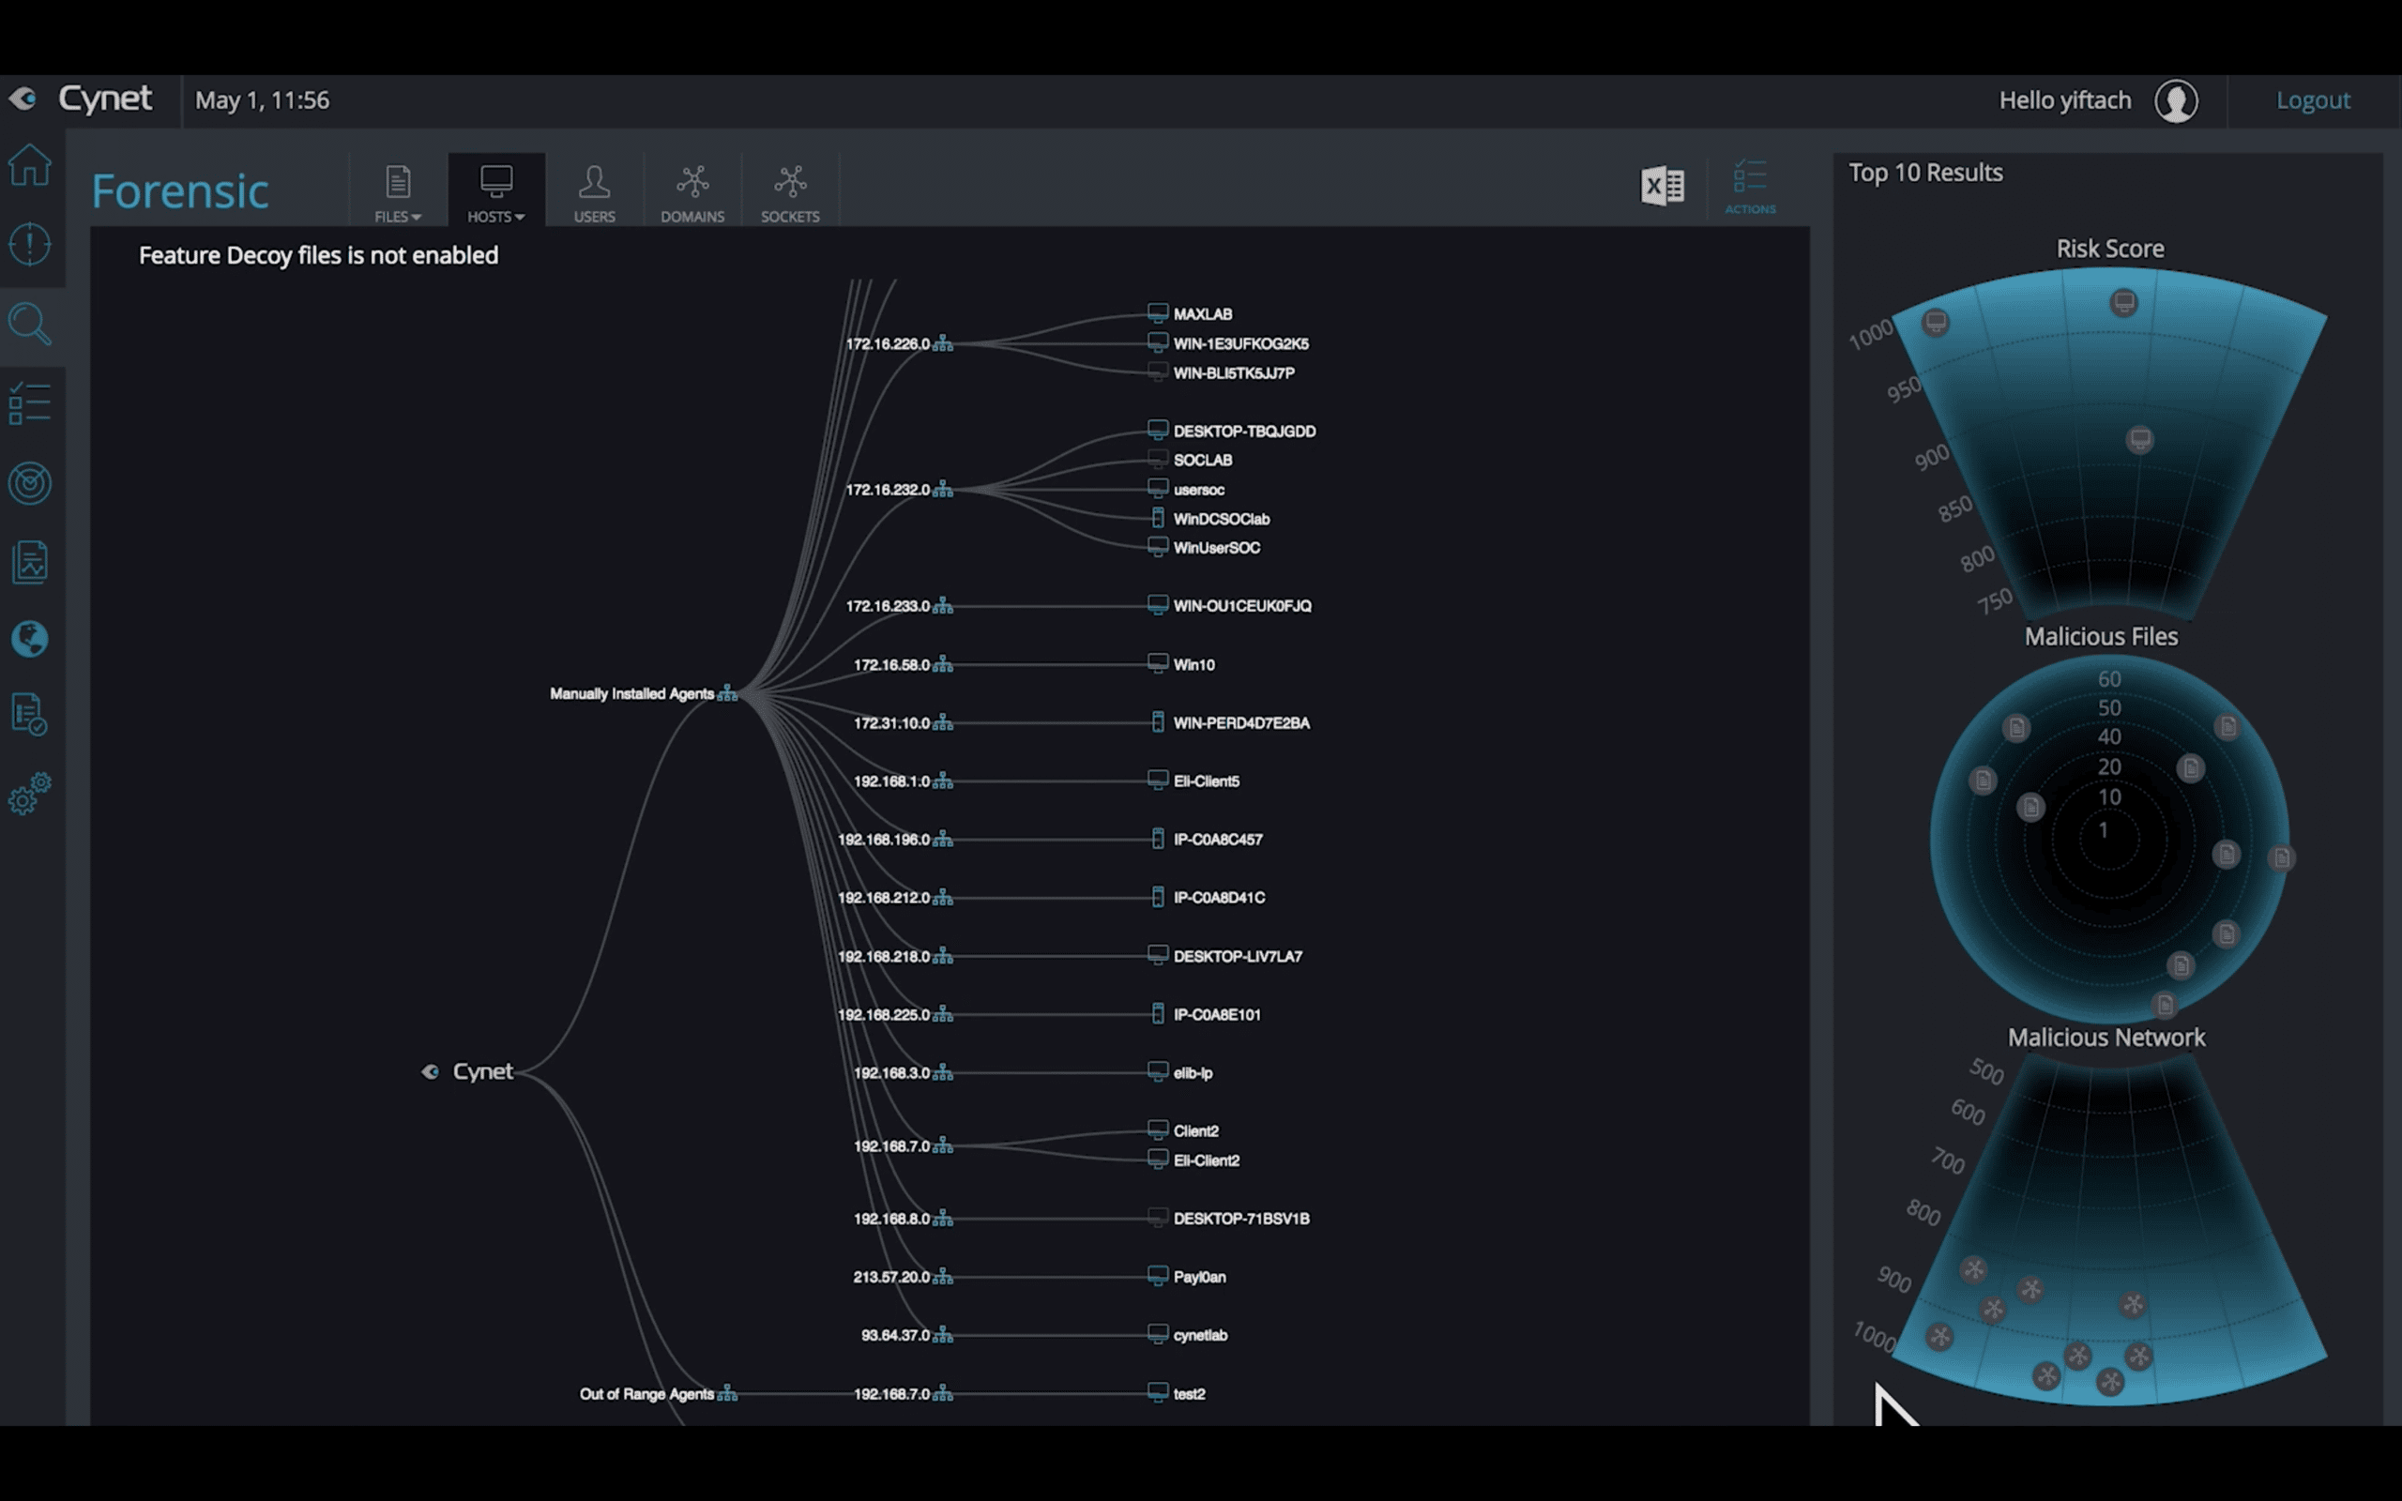Open the Home dashboard from the sidebar
Viewport: 2402px width, 1501px height.
(30, 167)
